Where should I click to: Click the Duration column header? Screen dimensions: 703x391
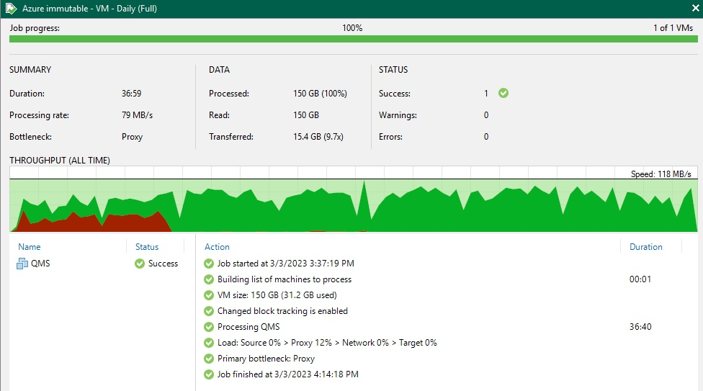645,246
